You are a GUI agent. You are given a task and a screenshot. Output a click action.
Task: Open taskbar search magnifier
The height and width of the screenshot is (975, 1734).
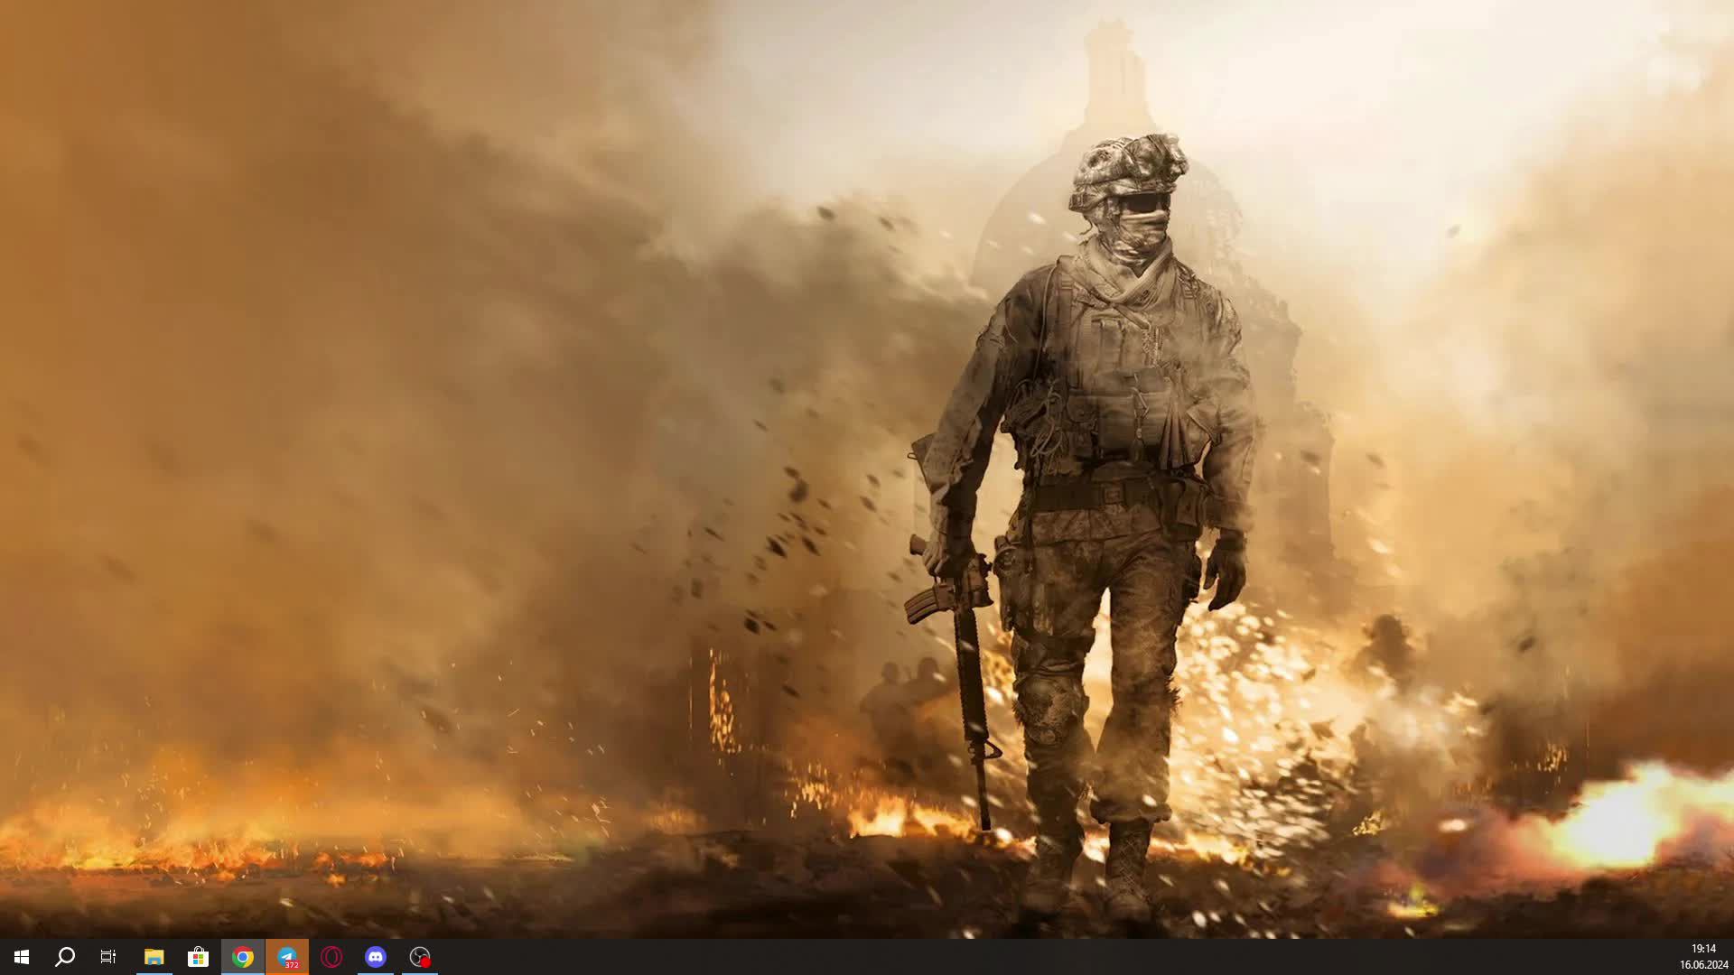click(x=65, y=957)
